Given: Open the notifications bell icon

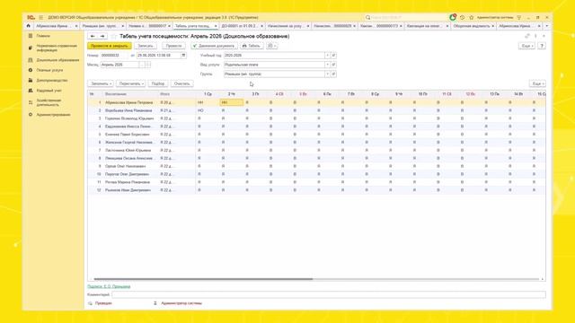Looking at the screenshot, I should (453, 17).
